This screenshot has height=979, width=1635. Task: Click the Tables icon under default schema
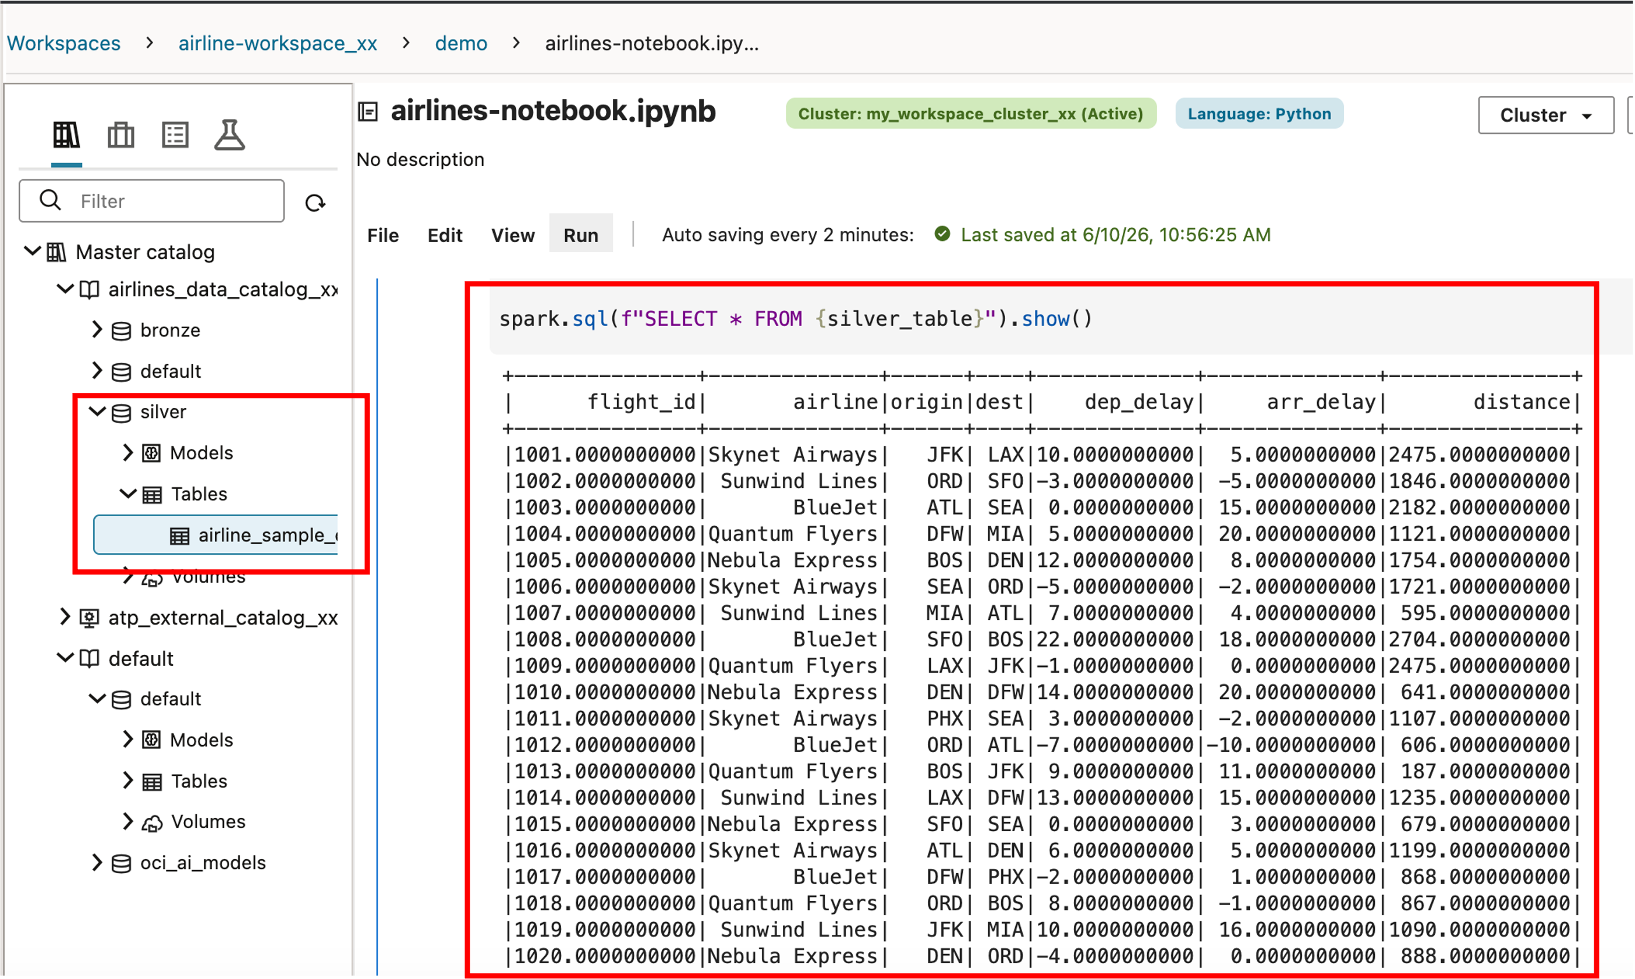(152, 782)
